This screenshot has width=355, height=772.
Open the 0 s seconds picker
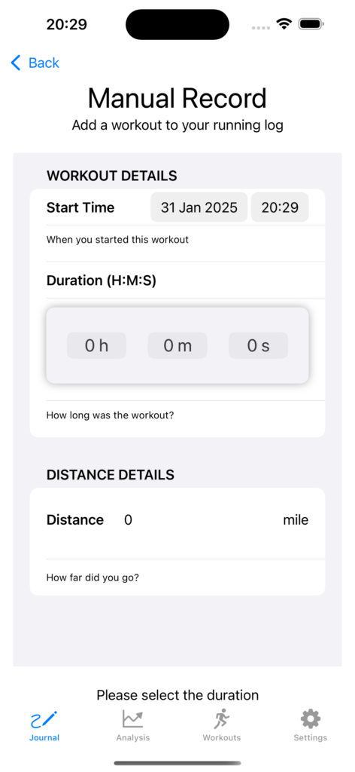click(x=258, y=345)
